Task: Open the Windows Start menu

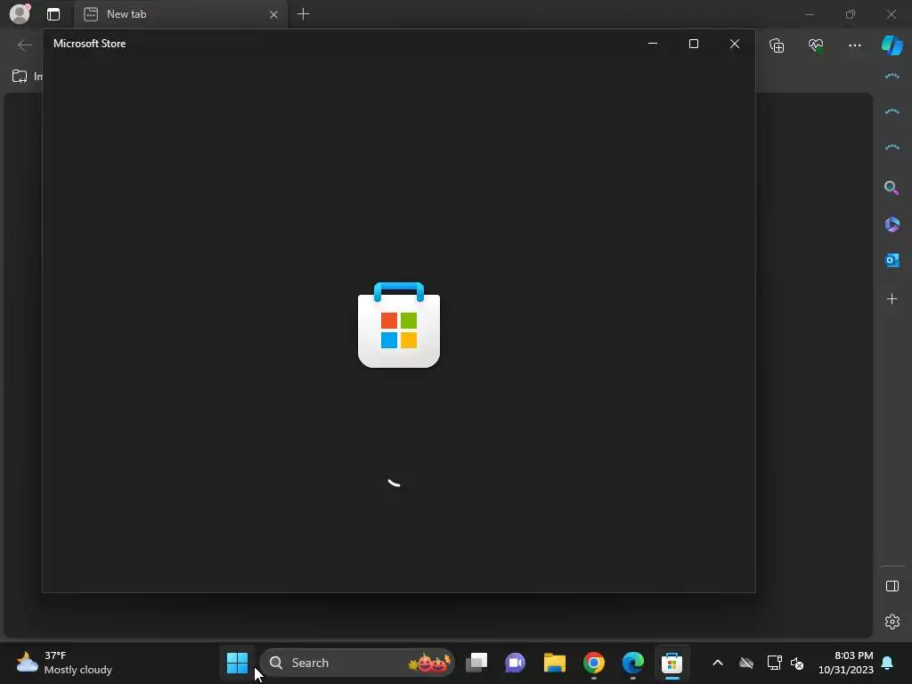Action: point(237,663)
